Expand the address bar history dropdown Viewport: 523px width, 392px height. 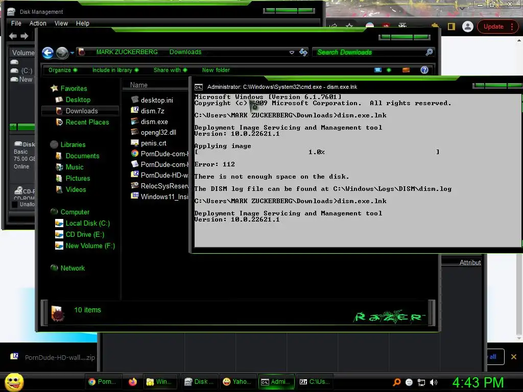(x=292, y=53)
